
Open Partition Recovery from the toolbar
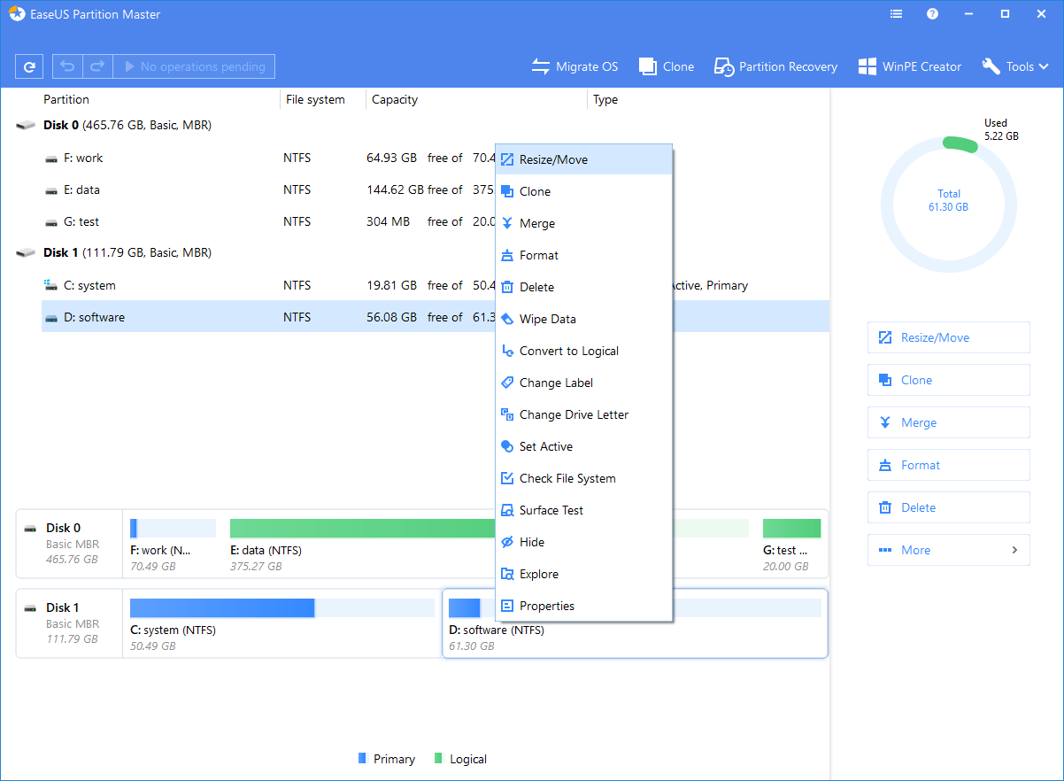pos(775,66)
